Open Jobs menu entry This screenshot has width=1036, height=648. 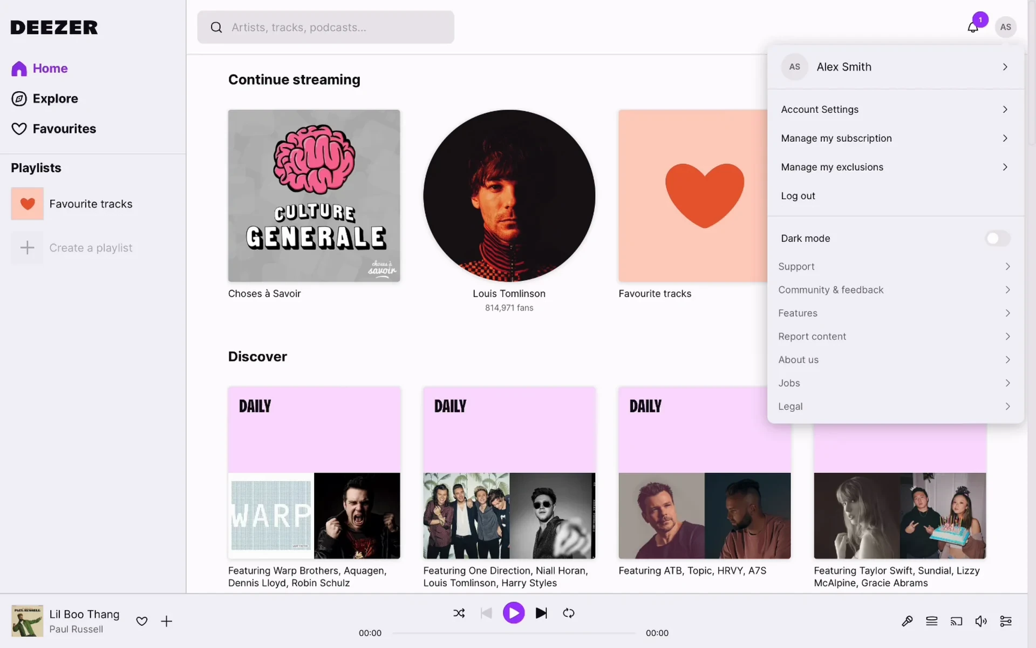pyautogui.click(x=896, y=383)
